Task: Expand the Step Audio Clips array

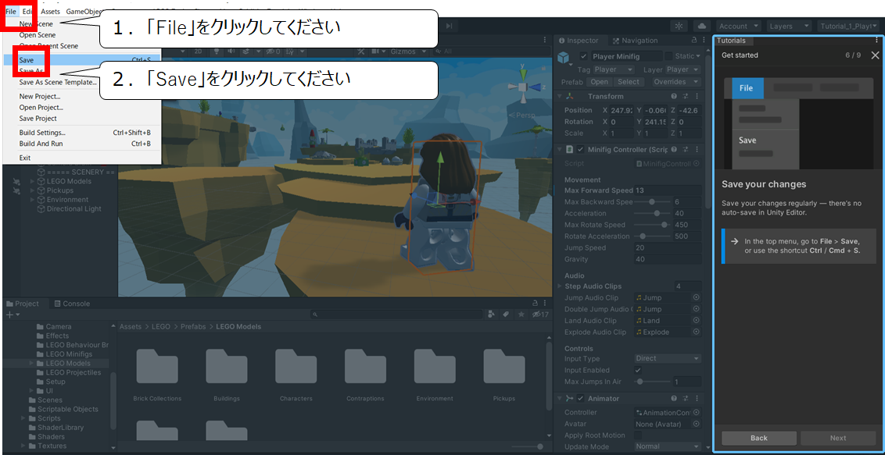Action: (x=559, y=286)
